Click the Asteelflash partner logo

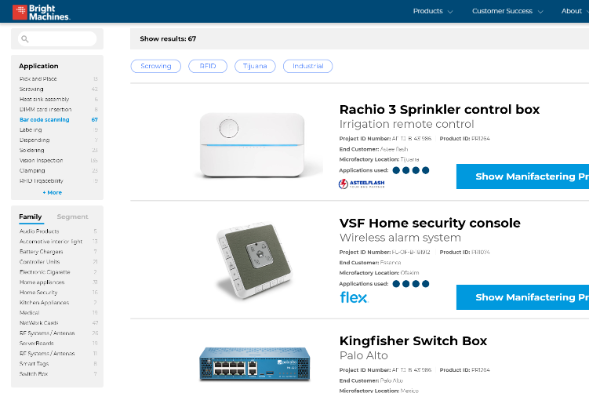362,184
